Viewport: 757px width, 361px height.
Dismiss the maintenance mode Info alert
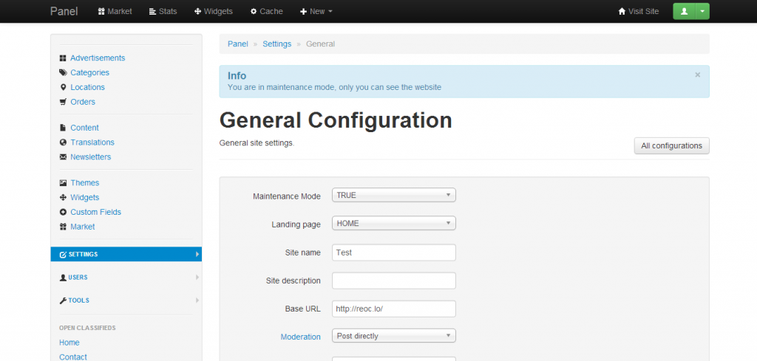[x=697, y=75]
